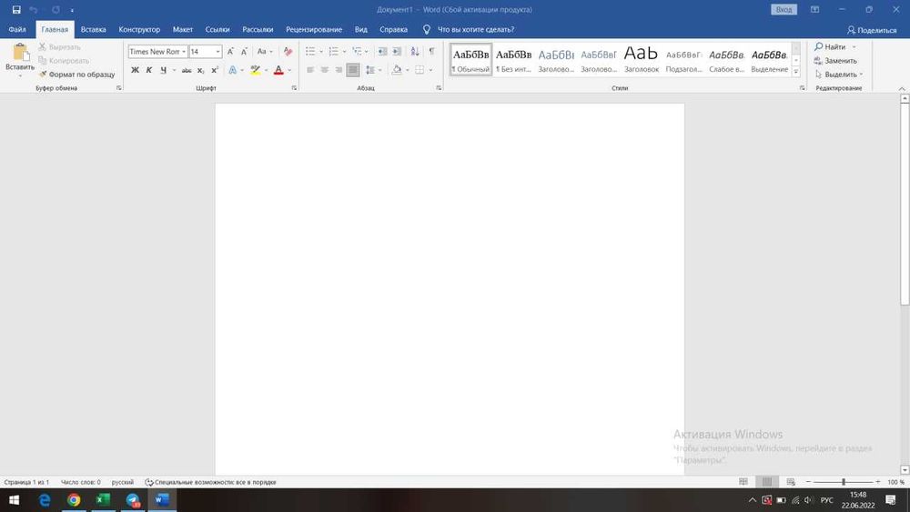910x512 pixels.
Task: Sort the selected text
Action: (x=415, y=52)
